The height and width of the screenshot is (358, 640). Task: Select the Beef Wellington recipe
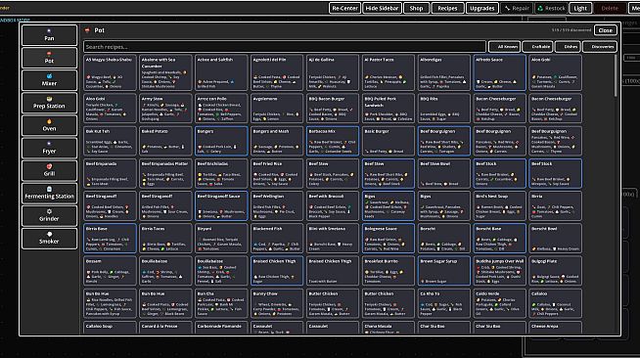pyautogui.click(x=277, y=206)
